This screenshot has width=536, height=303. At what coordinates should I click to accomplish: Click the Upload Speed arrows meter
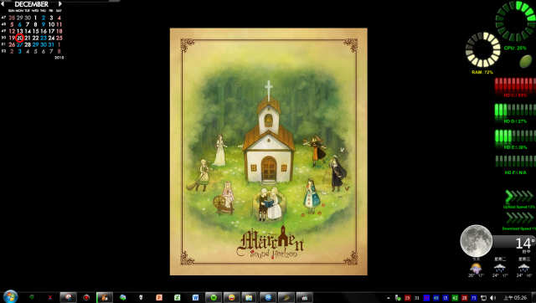pos(519,197)
